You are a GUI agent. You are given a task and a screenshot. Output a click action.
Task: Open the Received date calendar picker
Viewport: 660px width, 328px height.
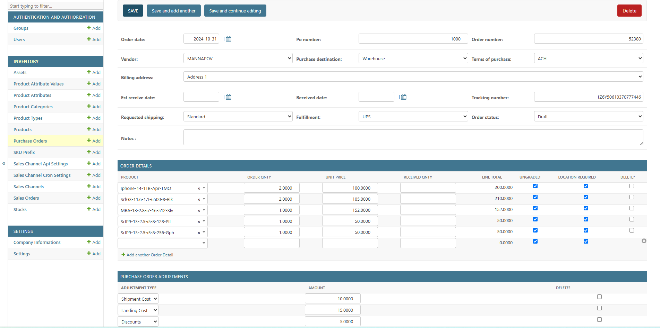pyautogui.click(x=404, y=97)
